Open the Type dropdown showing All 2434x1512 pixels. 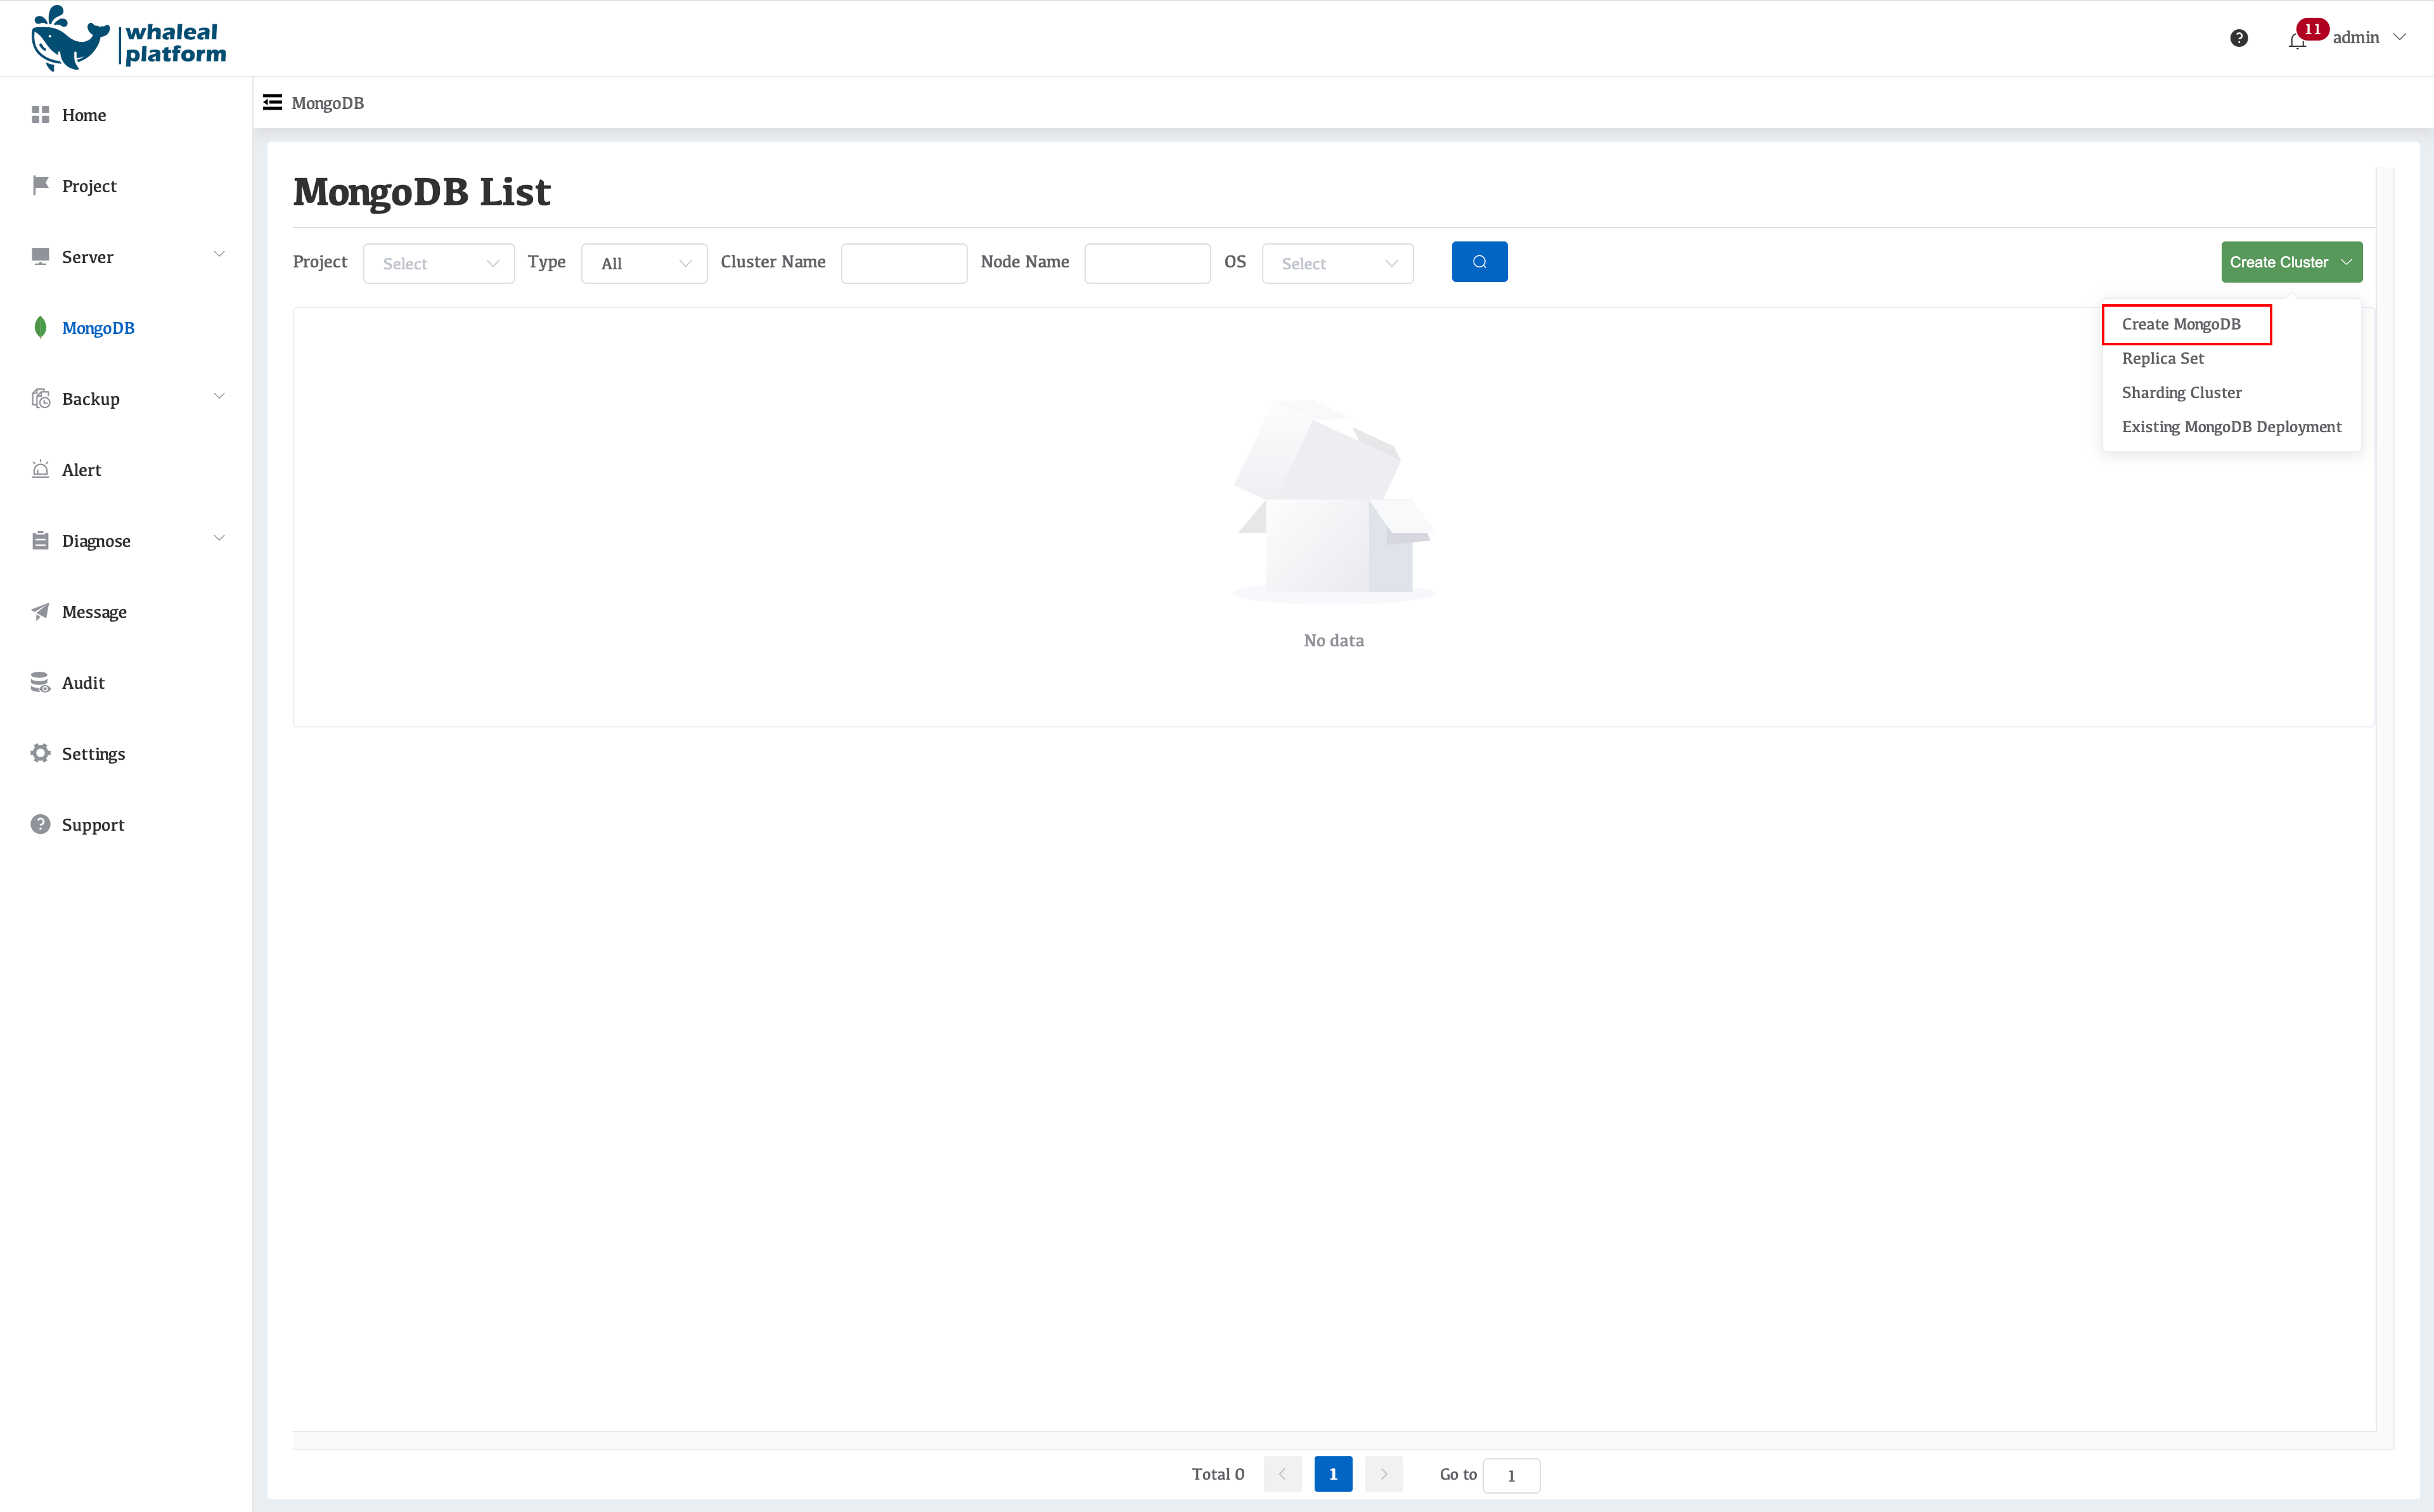coord(643,263)
